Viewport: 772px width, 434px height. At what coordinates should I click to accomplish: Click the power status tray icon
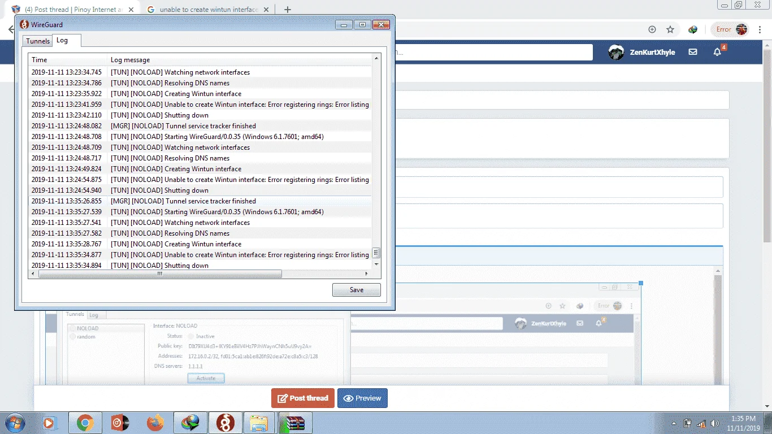point(688,423)
